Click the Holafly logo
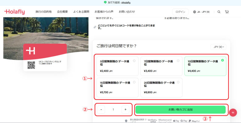 point(15,12)
